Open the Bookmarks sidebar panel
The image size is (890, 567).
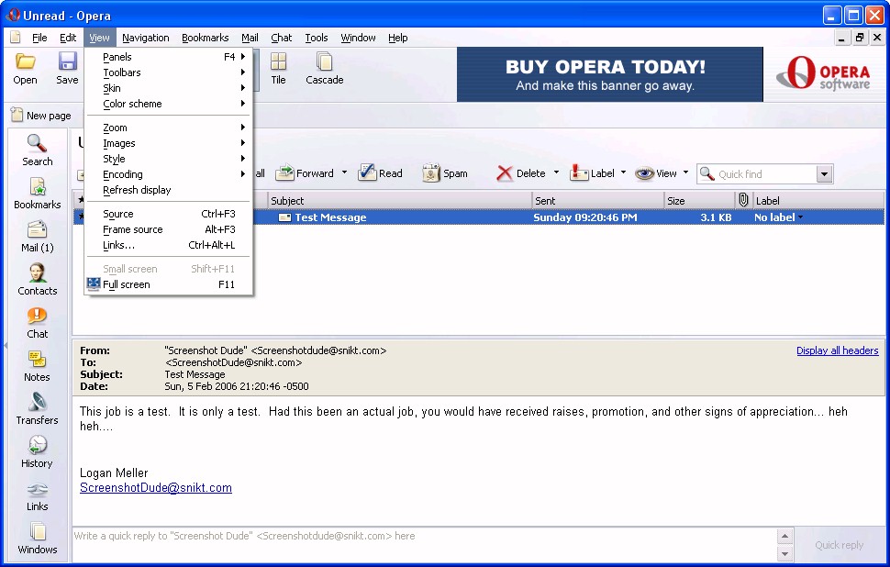pos(37,194)
